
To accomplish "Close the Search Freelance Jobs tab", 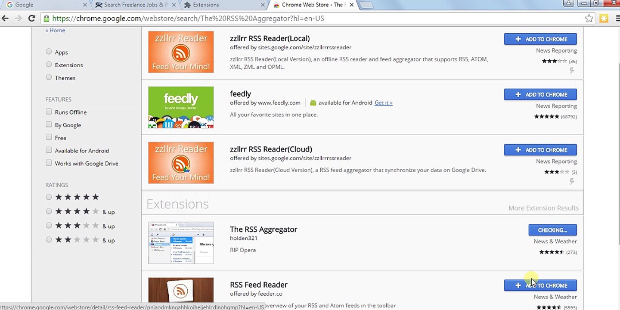I will coord(174,5).
